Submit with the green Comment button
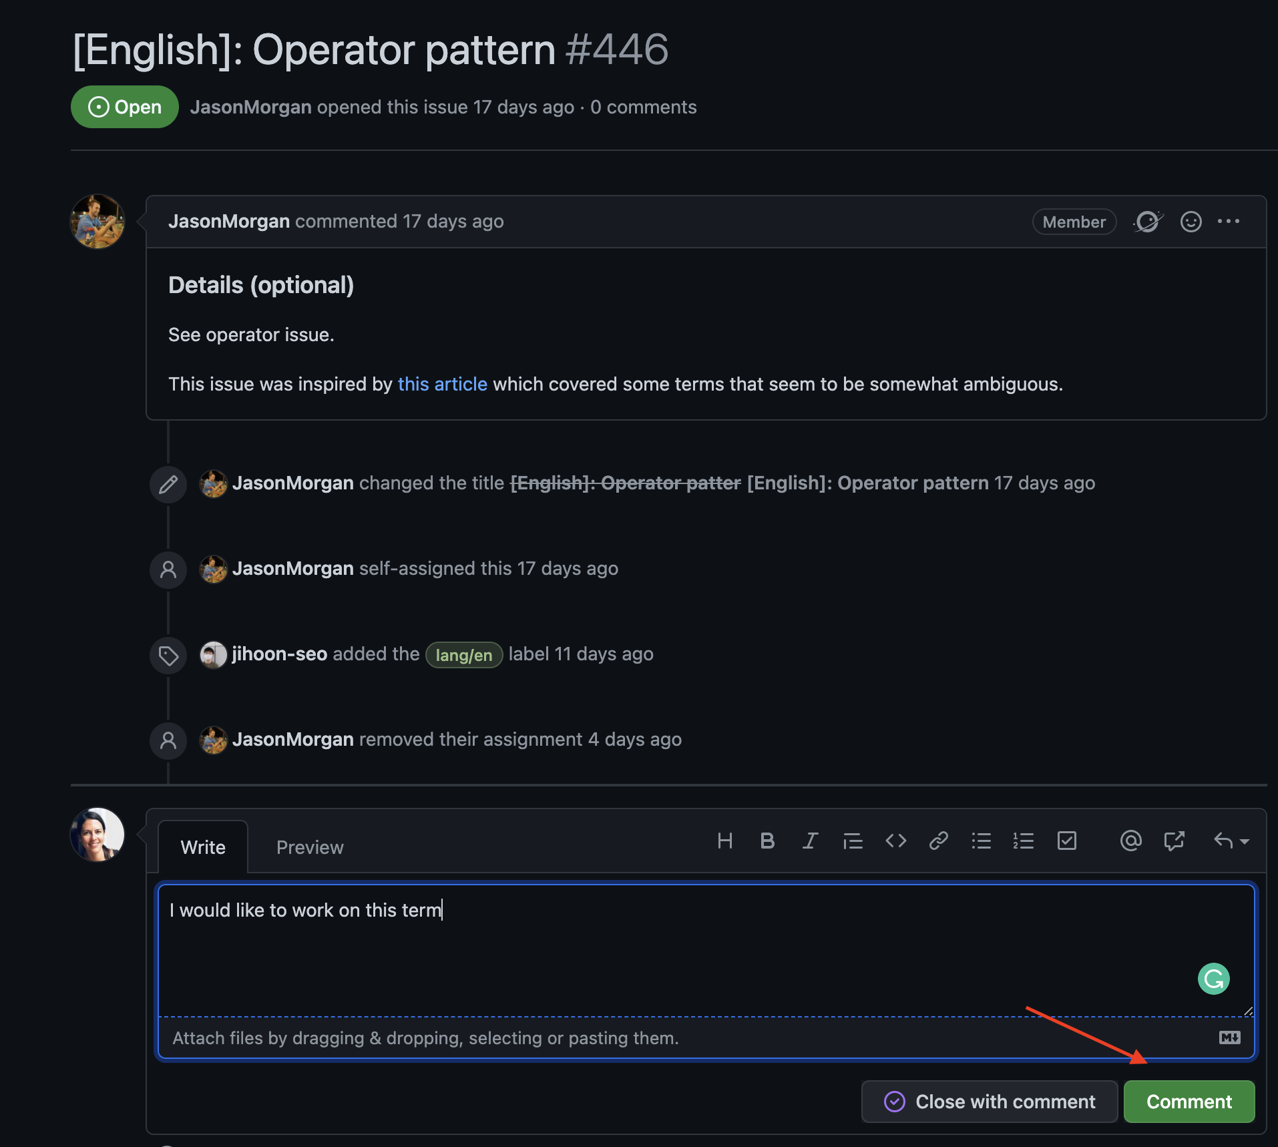Image resolution: width=1278 pixels, height=1147 pixels. pyautogui.click(x=1189, y=1102)
